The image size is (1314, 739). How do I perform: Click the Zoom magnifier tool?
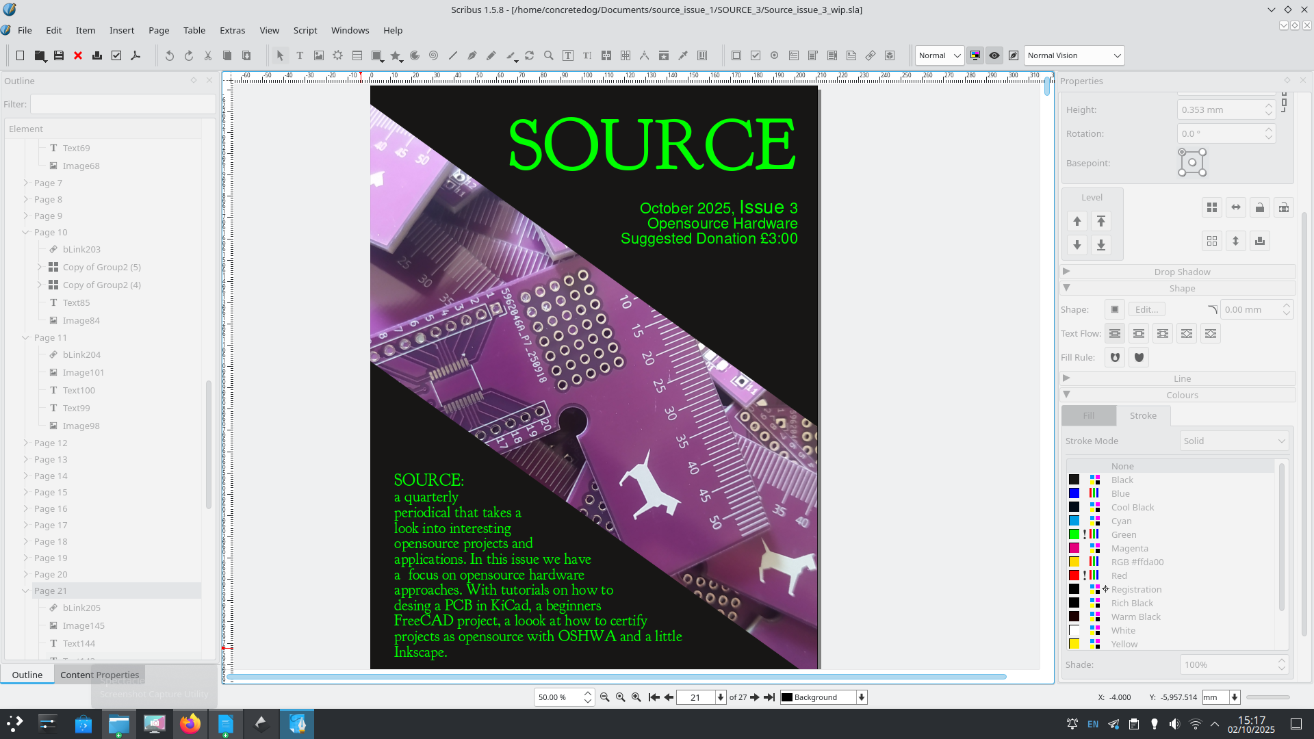(549, 55)
